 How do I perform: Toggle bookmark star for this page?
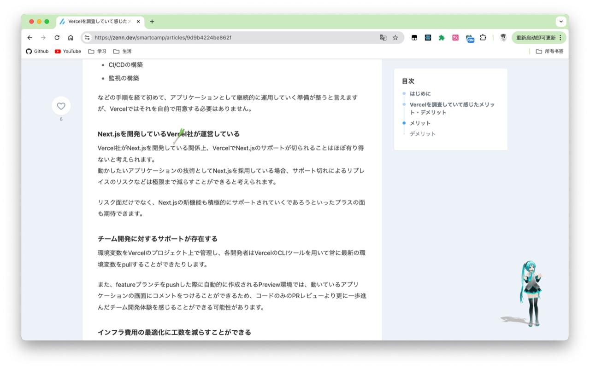[395, 38]
